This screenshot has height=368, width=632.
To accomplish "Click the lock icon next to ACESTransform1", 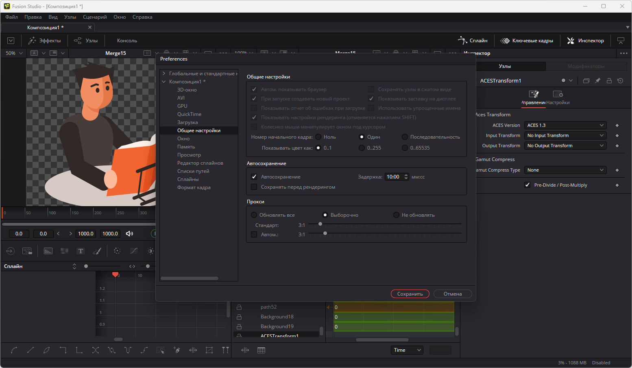I will pos(609,81).
